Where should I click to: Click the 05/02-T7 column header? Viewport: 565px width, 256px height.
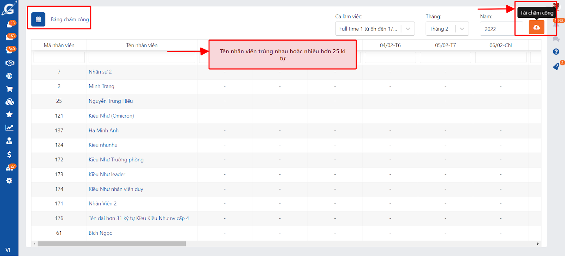[445, 45]
